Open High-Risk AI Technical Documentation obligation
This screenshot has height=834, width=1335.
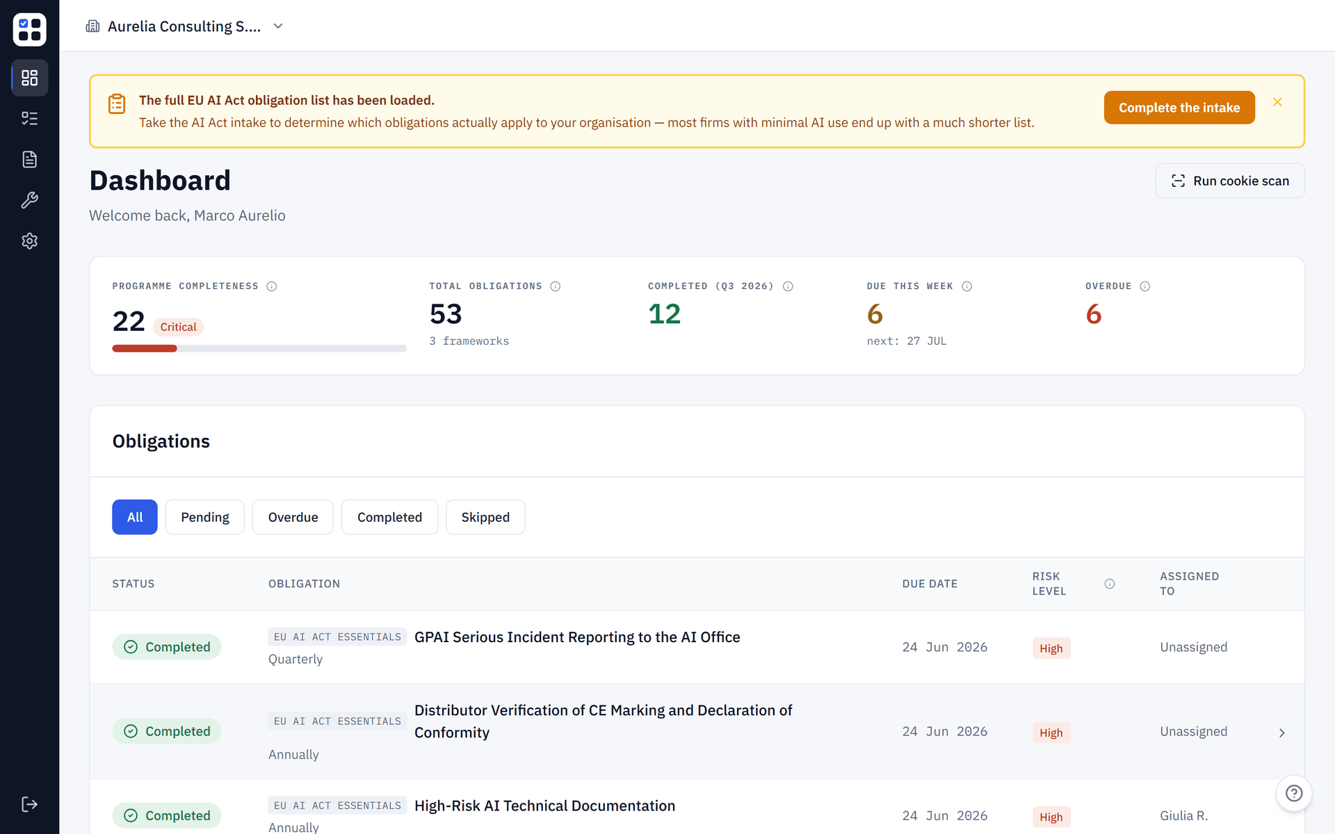(544, 806)
